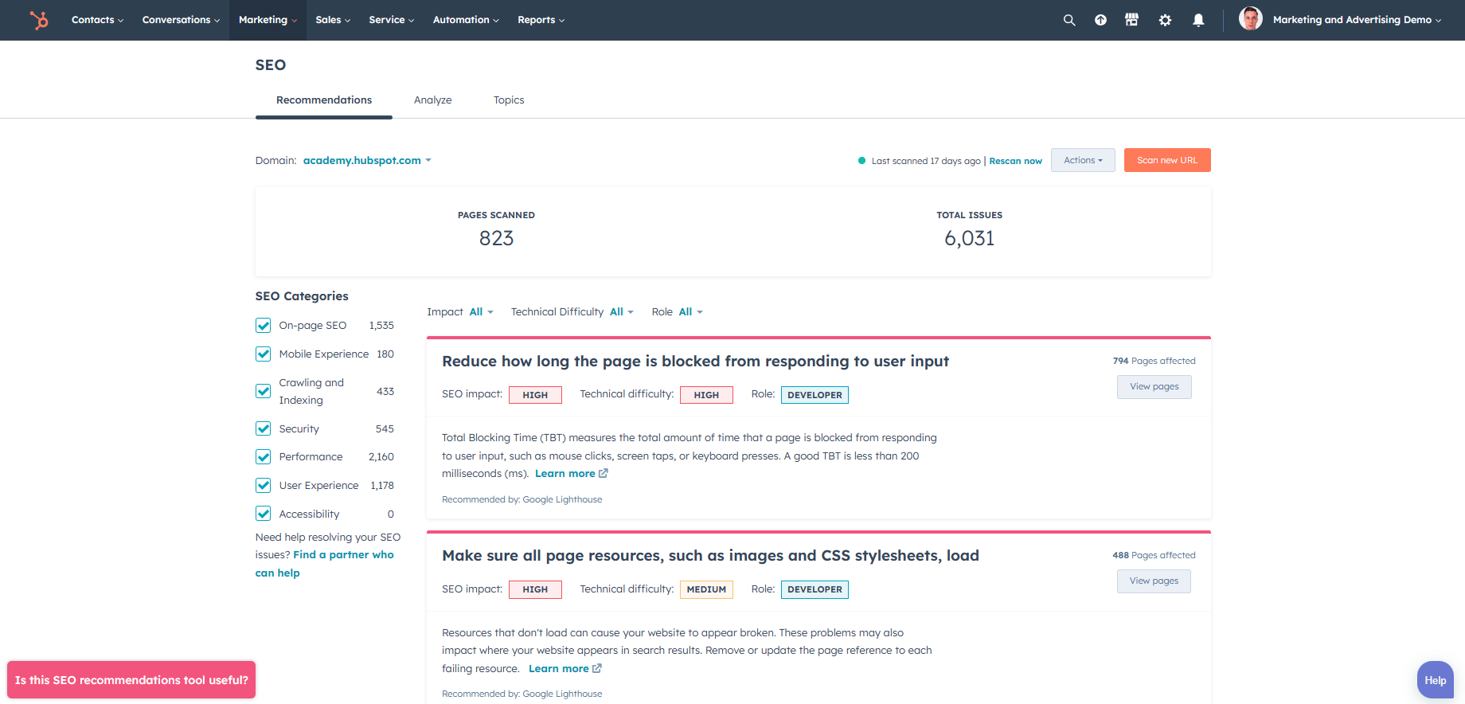Open the marketplace storefront icon
This screenshot has width=1465, height=704.
tap(1131, 20)
